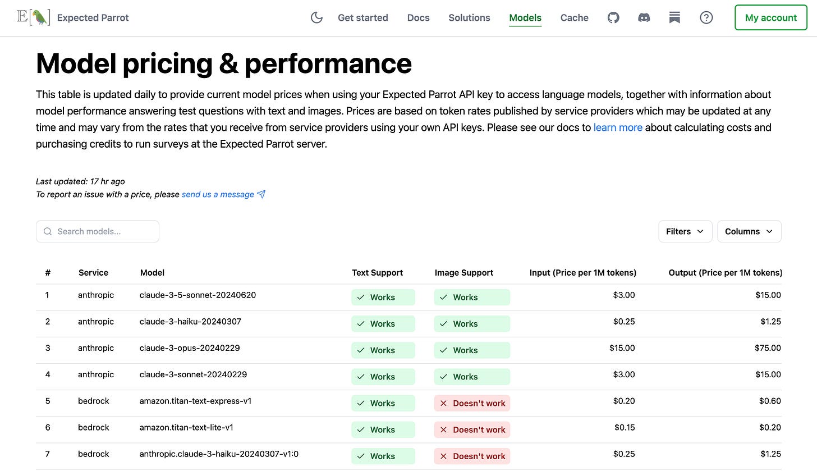The image size is (817, 471).
Task: Select the claude-3-sonnet-20240229 model cell
Action: 194,374
